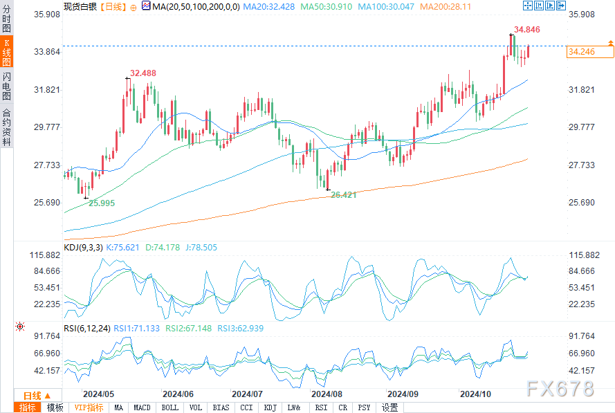
Task: Click the orange bell marker above 34.246 price
Action: point(610,43)
